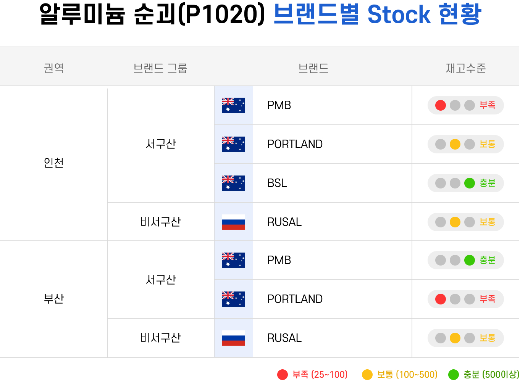This screenshot has height=380, width=520.
Task: Click the 권역 column header
Action: [x=54, y=68]
